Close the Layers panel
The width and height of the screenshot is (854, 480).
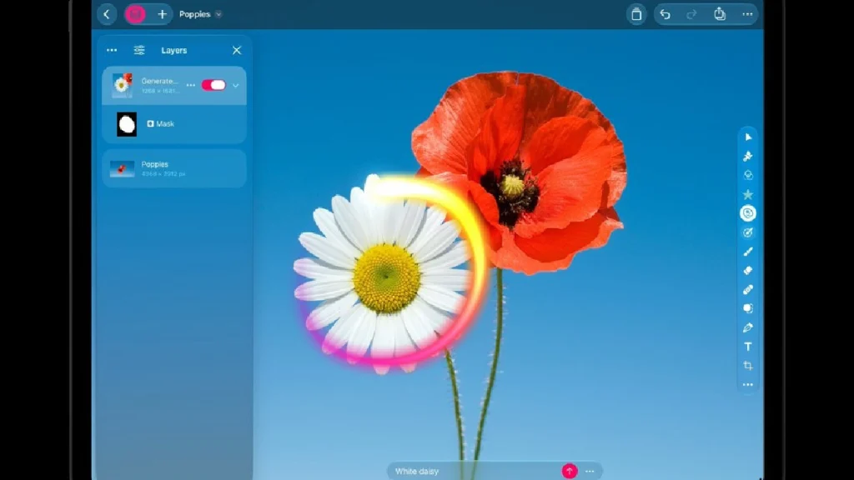(236, 50)
